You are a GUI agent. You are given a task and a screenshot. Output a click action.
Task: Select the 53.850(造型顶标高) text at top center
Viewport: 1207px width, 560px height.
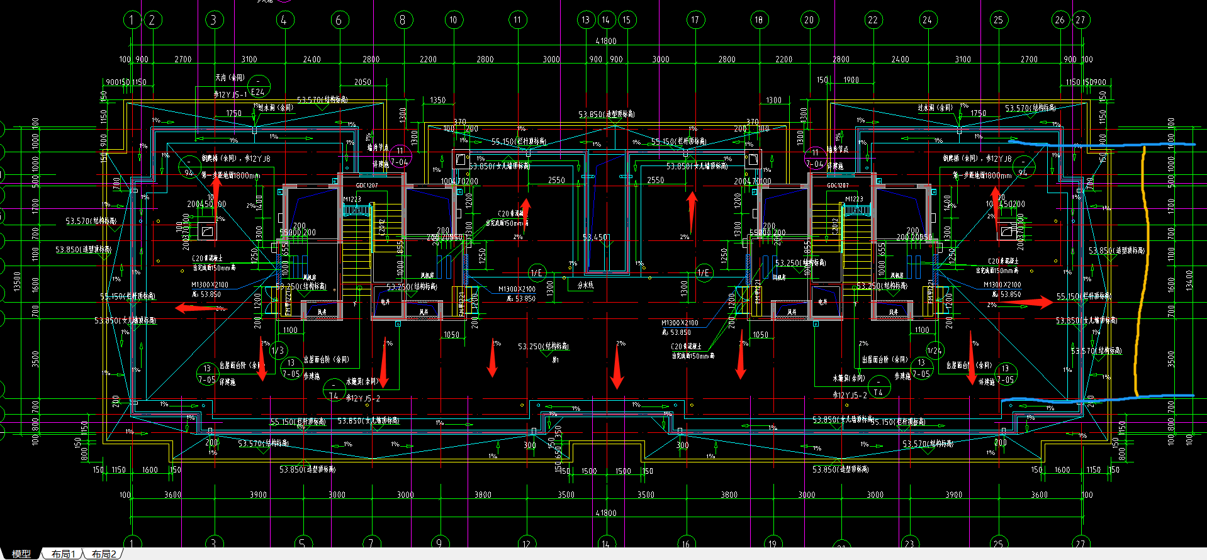(607, 114)
